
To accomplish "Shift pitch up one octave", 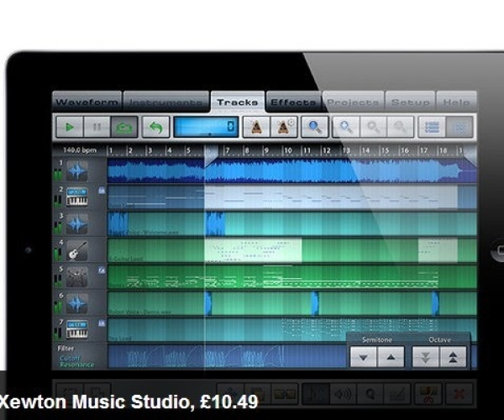I will coord(451,357).
